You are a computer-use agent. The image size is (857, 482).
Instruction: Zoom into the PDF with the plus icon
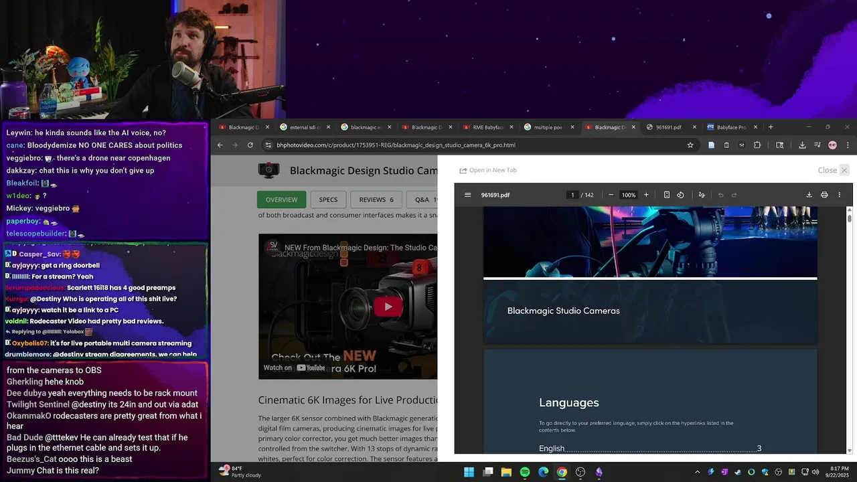point(646,195)
